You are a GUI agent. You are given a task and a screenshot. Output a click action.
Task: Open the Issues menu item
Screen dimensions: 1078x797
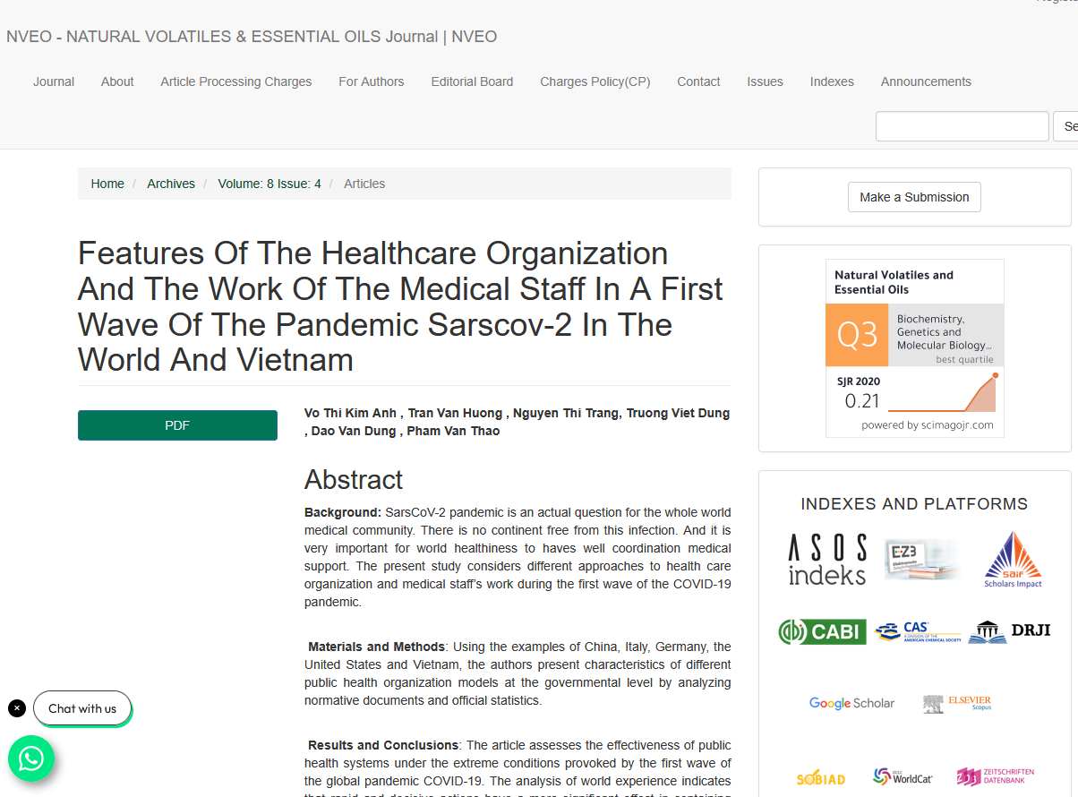point(766,81)
